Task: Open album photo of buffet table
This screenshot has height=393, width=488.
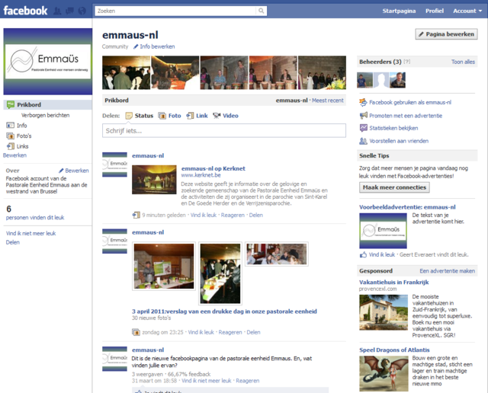Action: pos(220,273)
